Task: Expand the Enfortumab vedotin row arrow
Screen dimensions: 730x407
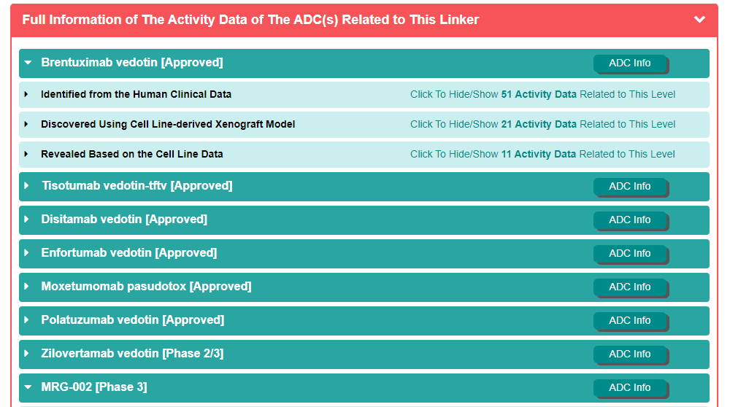Action: (x=27, y=253)
